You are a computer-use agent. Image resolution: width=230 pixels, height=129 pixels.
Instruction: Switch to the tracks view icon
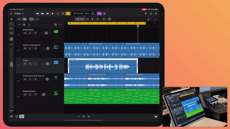(x=24, y=19)
